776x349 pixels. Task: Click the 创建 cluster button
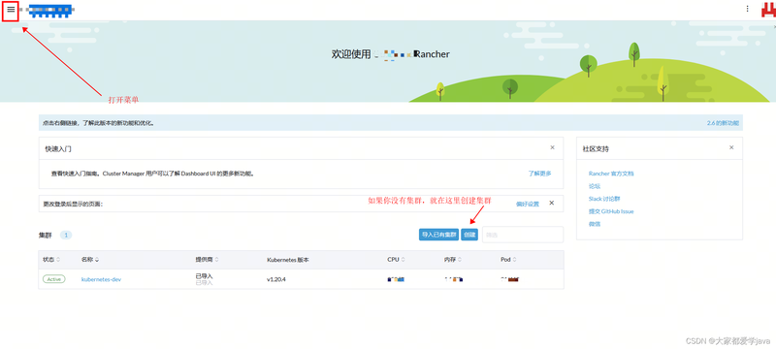(x=469, y=235)
